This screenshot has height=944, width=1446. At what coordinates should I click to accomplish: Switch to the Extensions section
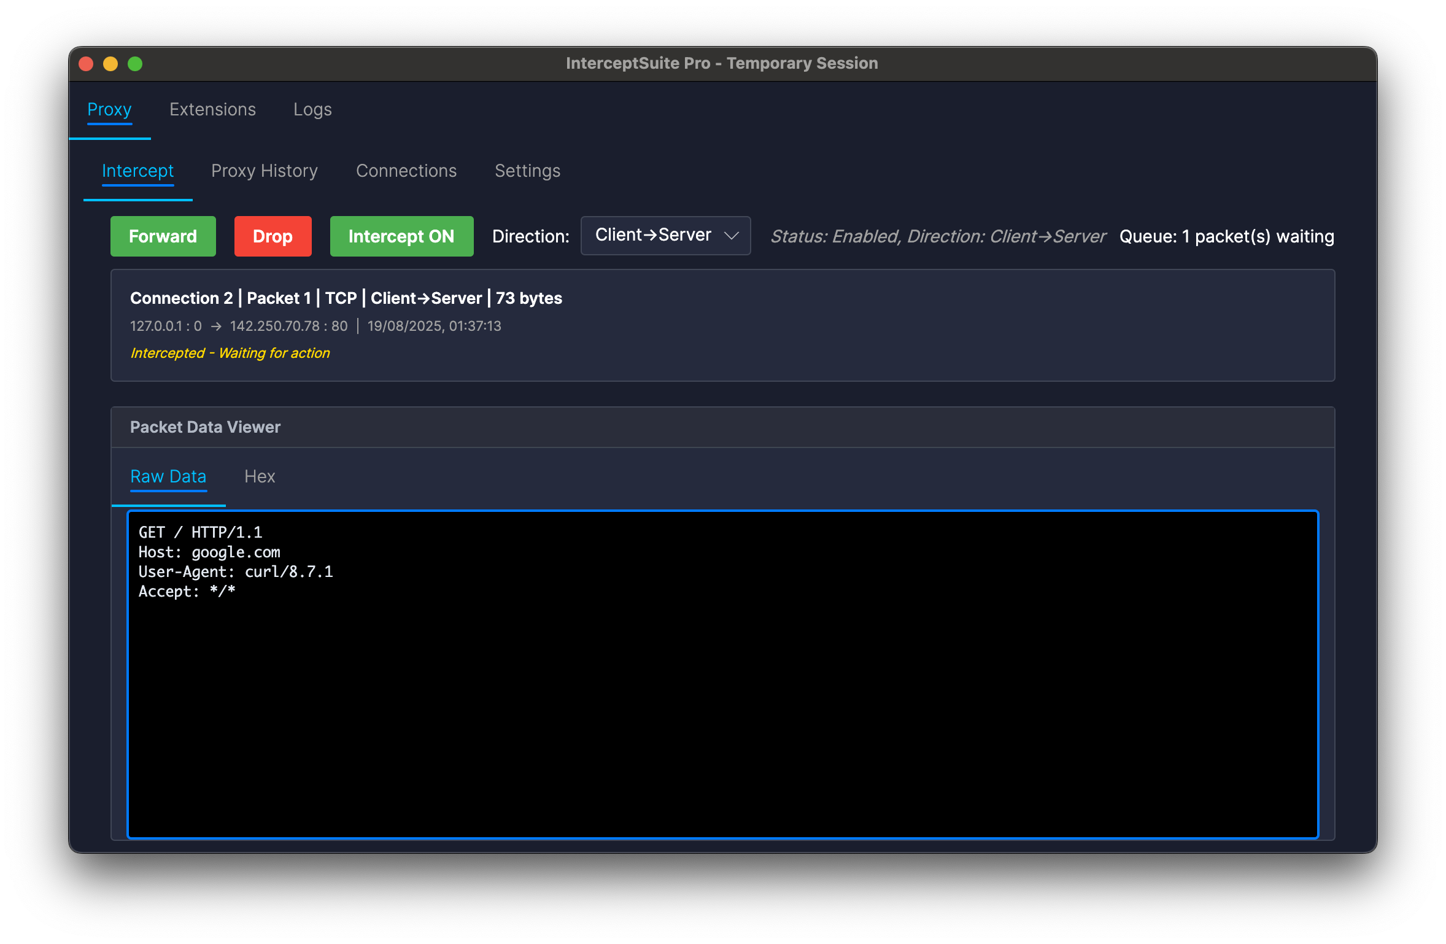(212, 109)
